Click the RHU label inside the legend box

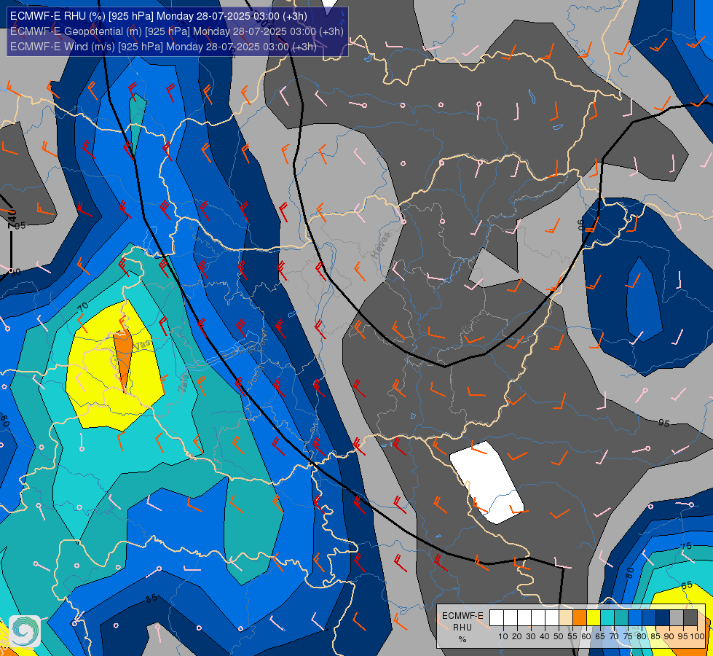462,628
